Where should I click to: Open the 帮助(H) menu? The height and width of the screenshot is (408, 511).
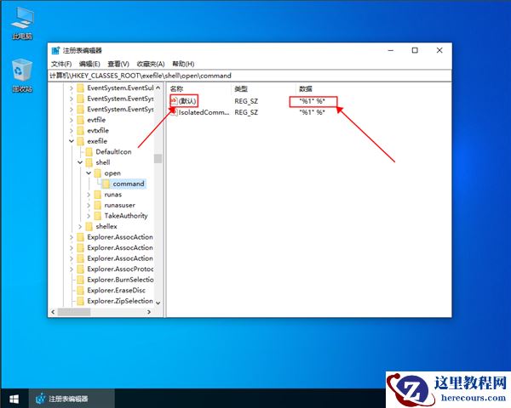pyautogui.click(x=183, y=64)
